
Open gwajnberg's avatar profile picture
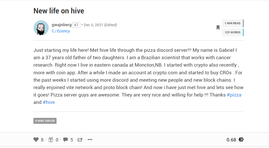pos(41,28)
